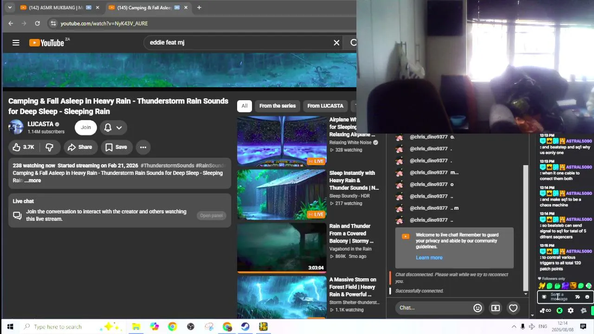
Task: Open Steam from the taskbar
Action: 245,327
